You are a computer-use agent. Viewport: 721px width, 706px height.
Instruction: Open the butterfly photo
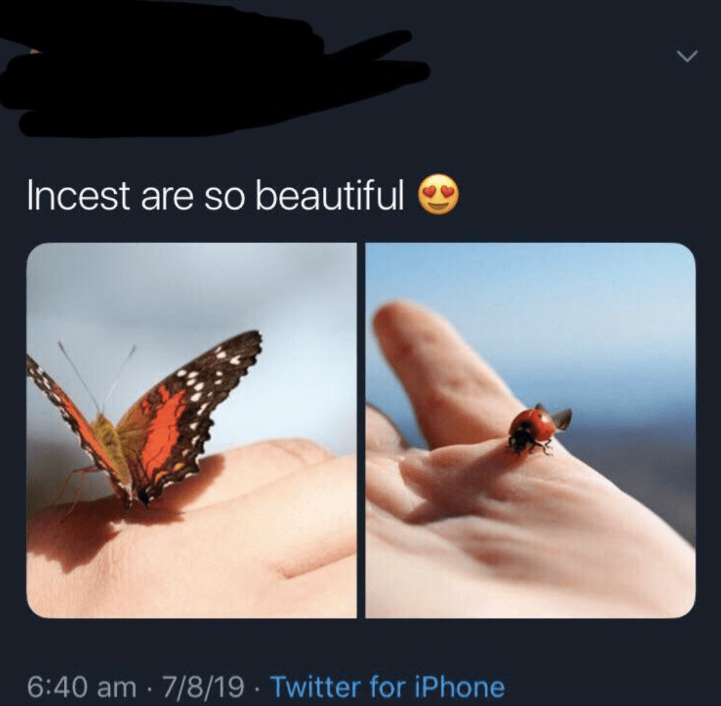tap(191, 430)
